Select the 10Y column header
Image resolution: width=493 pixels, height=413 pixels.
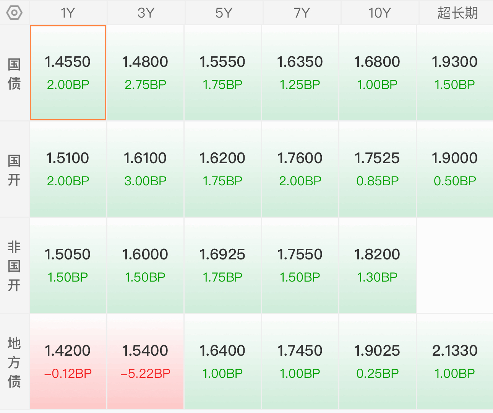tap(379, 13)
